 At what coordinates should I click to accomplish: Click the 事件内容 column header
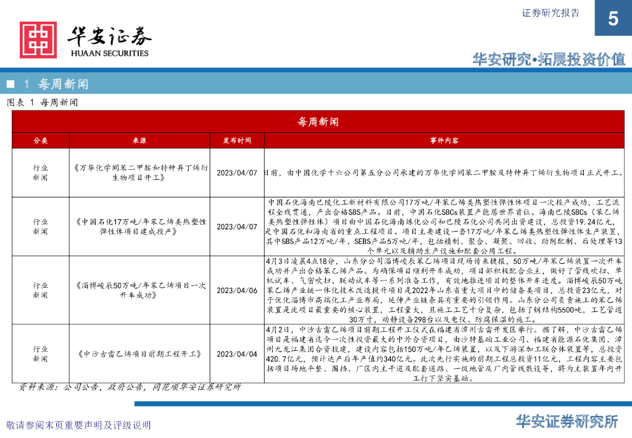point(444,140)
